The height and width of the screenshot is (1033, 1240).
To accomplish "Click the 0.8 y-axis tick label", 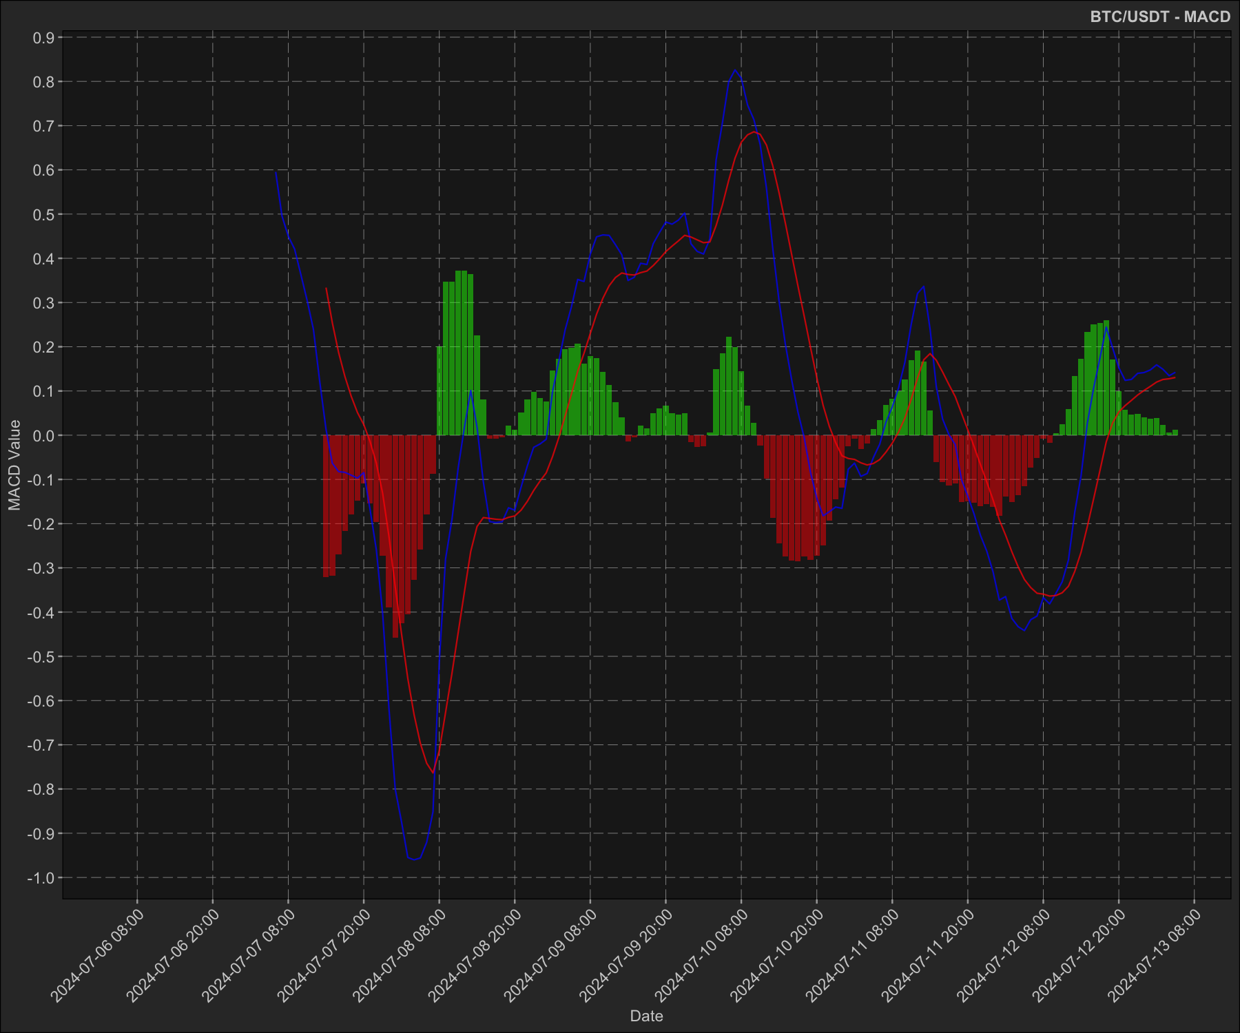I will tap(43, 82).
